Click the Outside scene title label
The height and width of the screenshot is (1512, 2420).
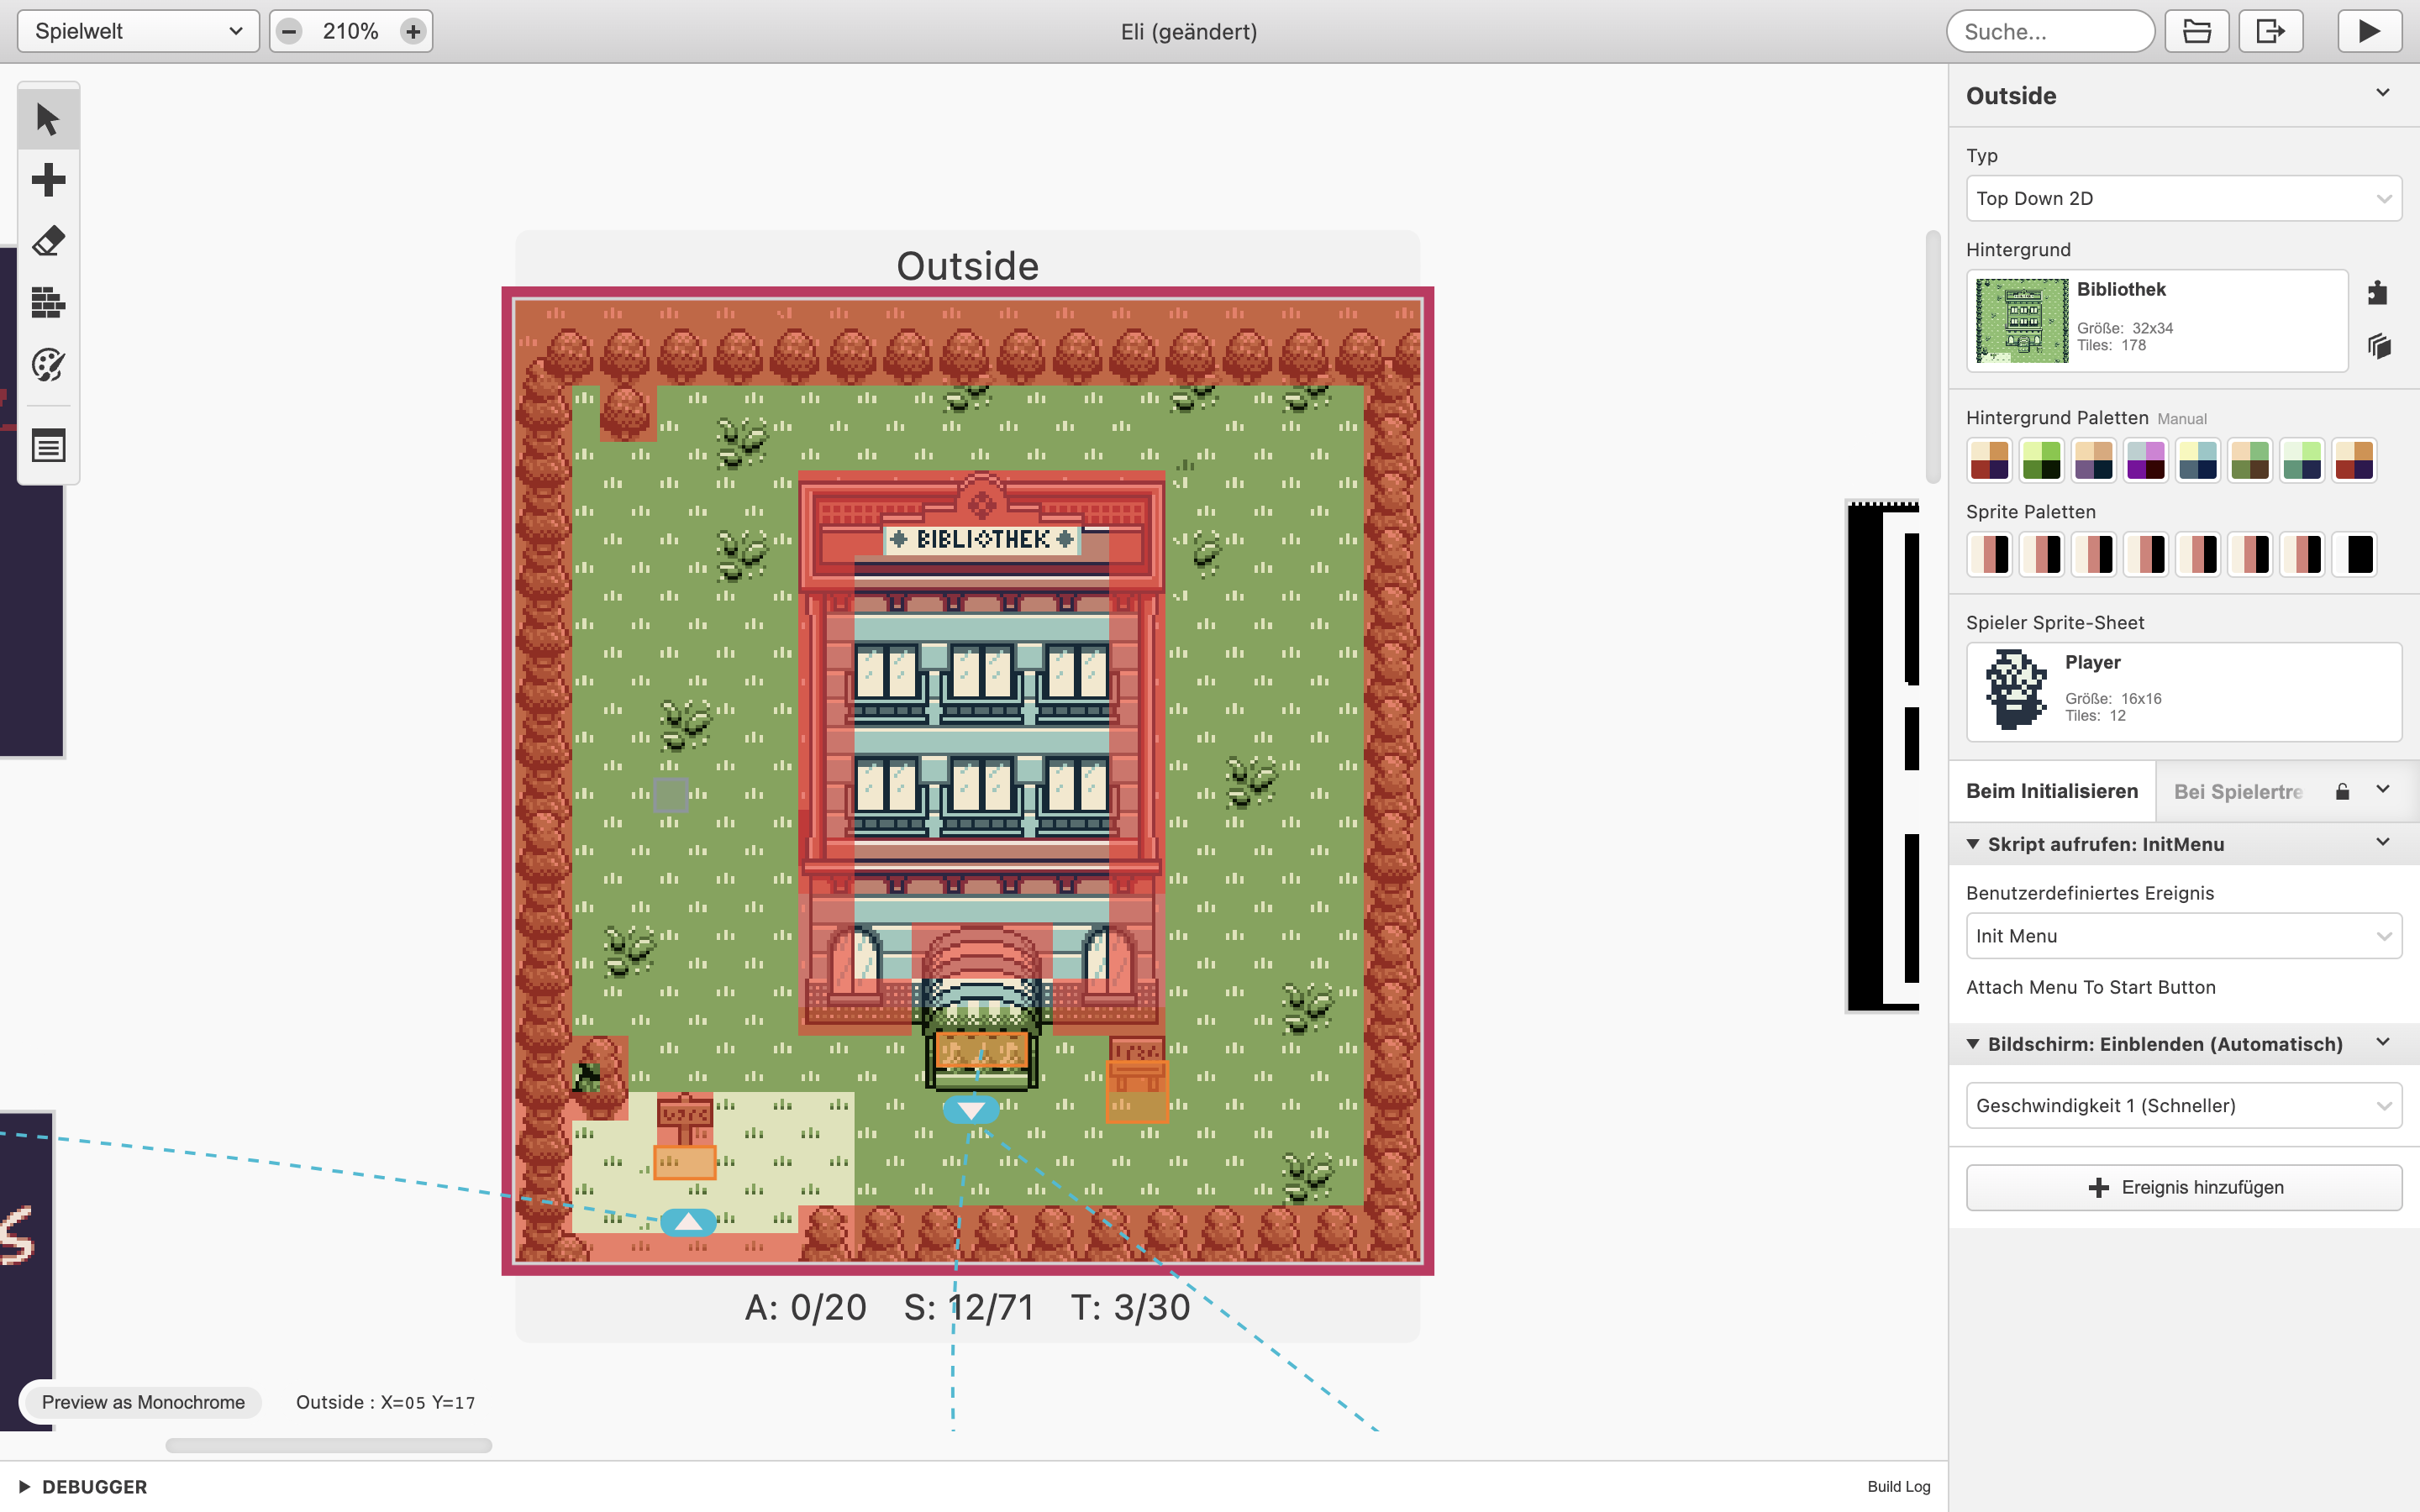pos(967,266)
